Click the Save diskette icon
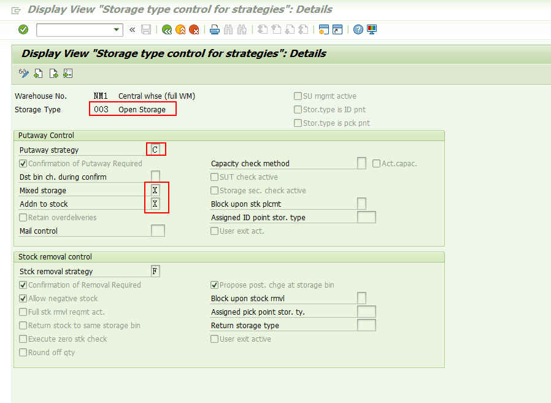The height and width of the screenshot is (403, 551). [x=146, y=29]
